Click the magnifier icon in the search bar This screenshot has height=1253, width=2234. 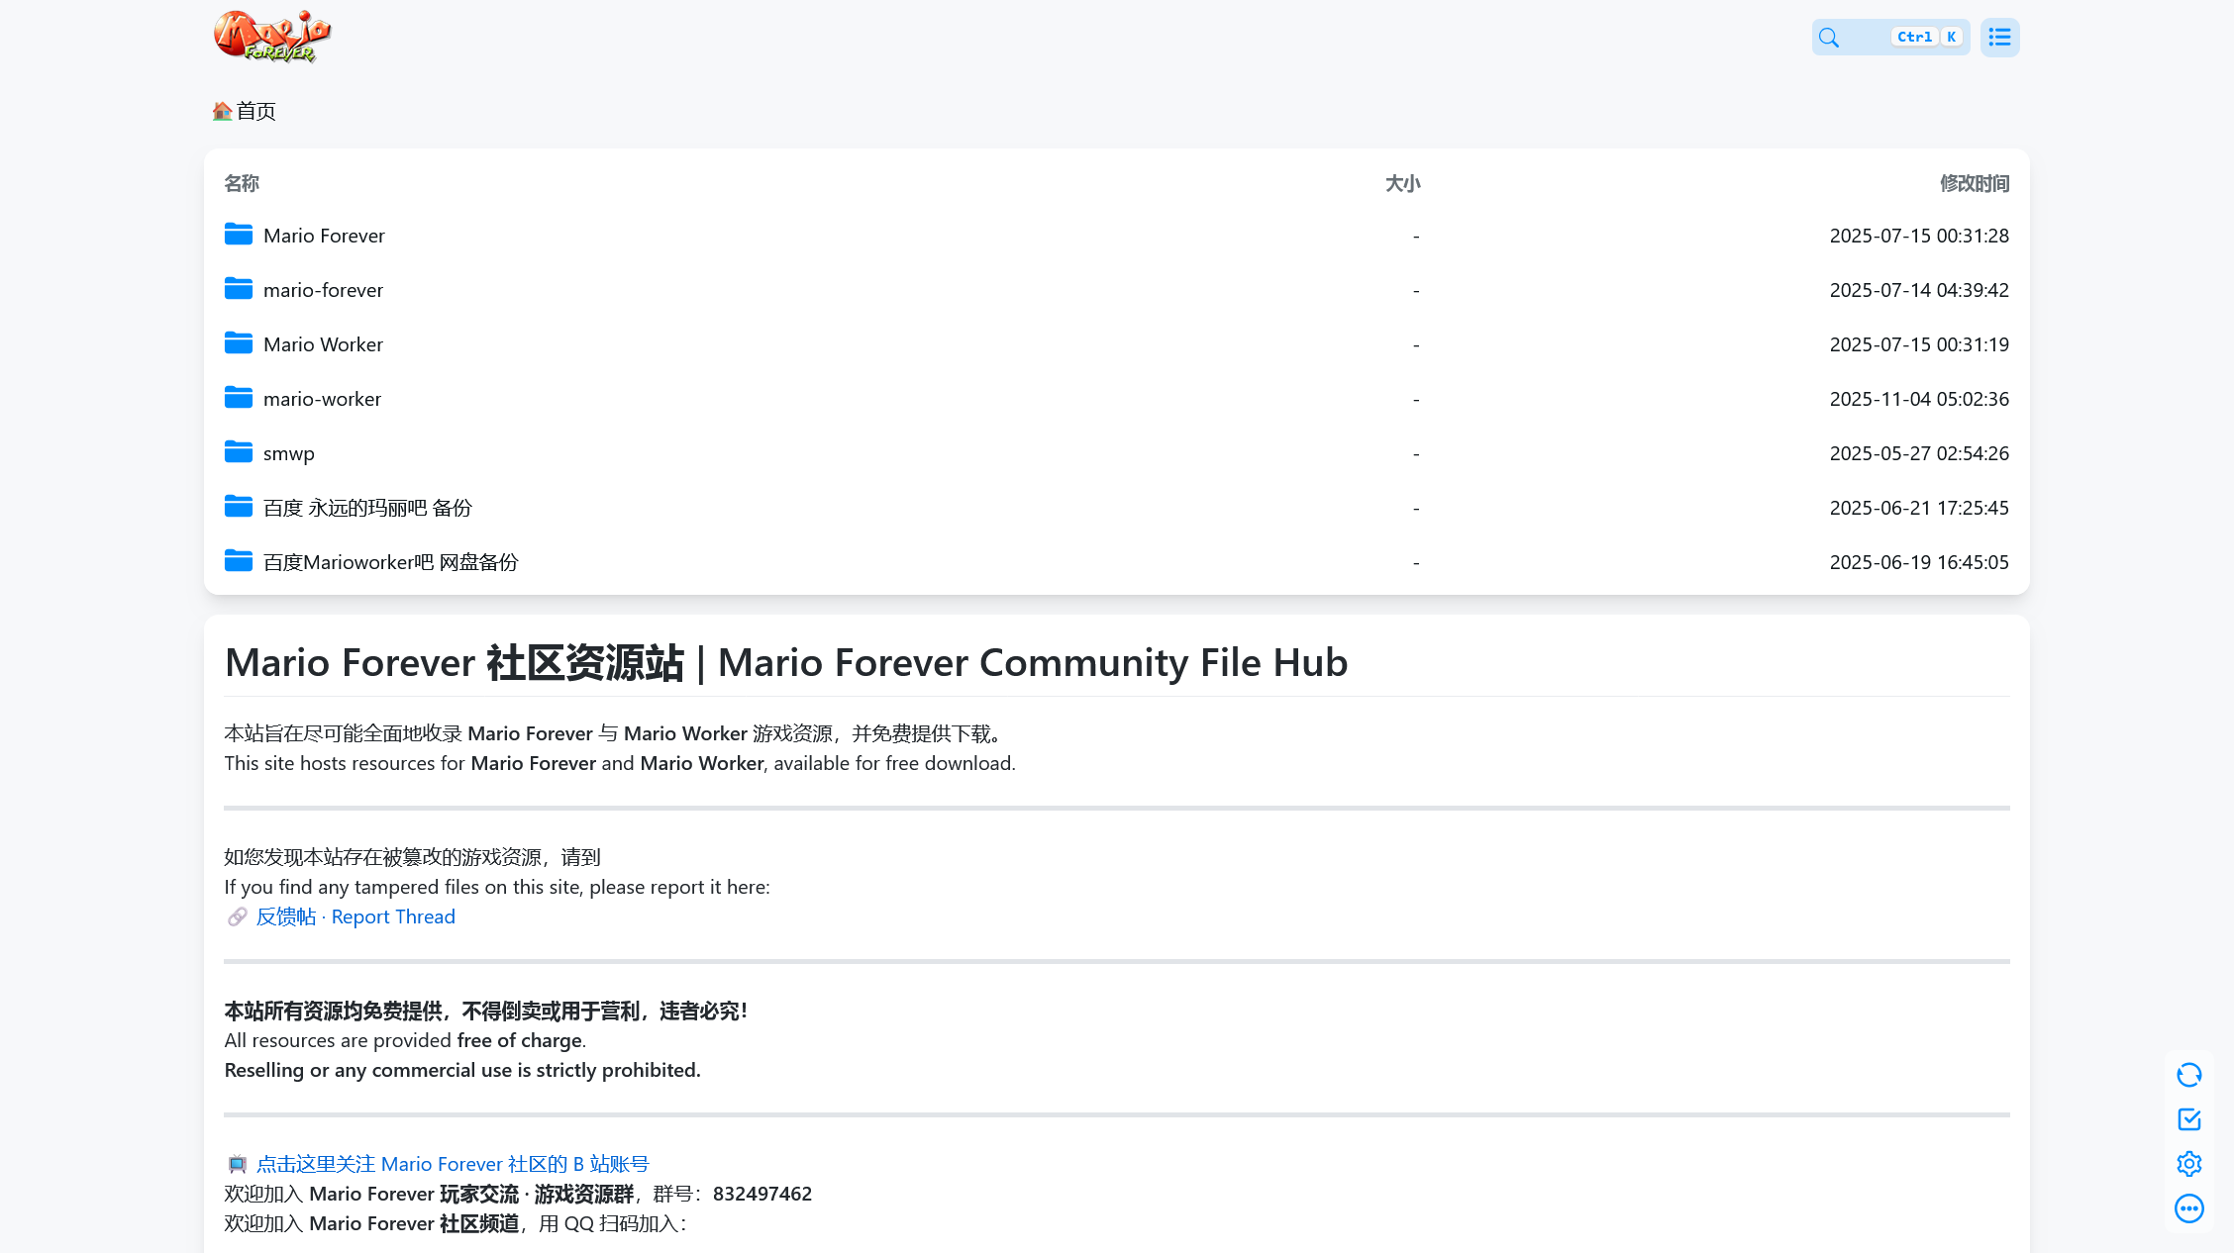(1829, 37)
